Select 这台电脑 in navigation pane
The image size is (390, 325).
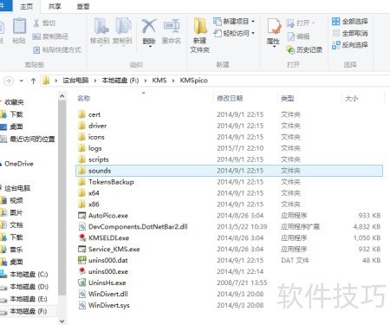[x=17, y=188]
